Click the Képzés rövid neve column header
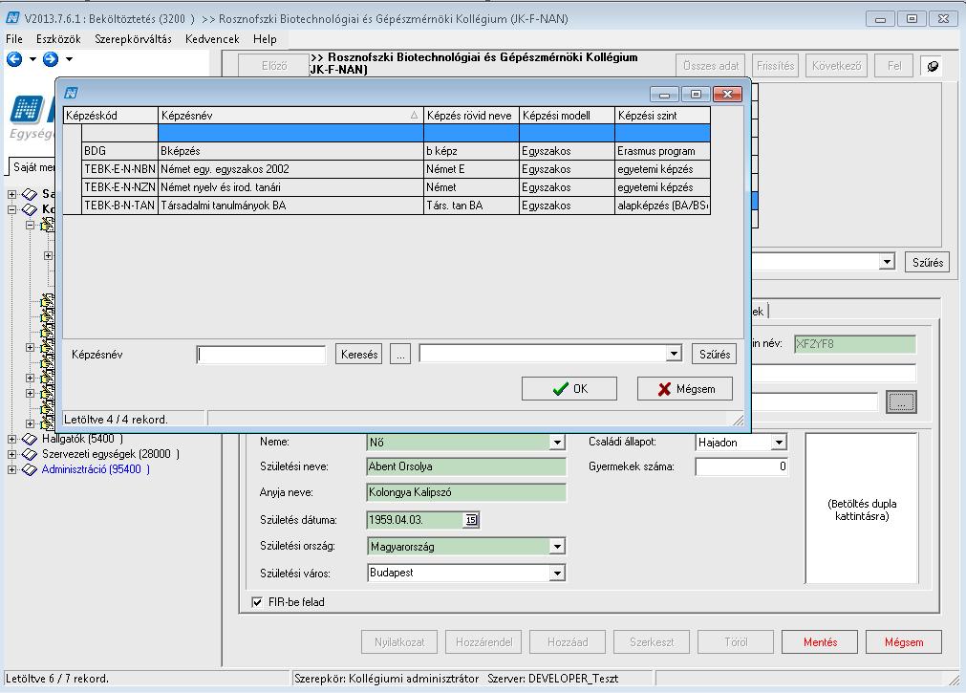This screenshot has width=966, height=693. coord(471,116)
